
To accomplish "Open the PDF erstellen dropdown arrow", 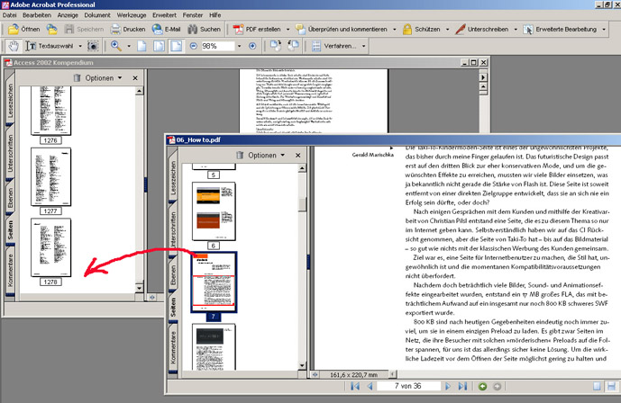I will (288, 30).
